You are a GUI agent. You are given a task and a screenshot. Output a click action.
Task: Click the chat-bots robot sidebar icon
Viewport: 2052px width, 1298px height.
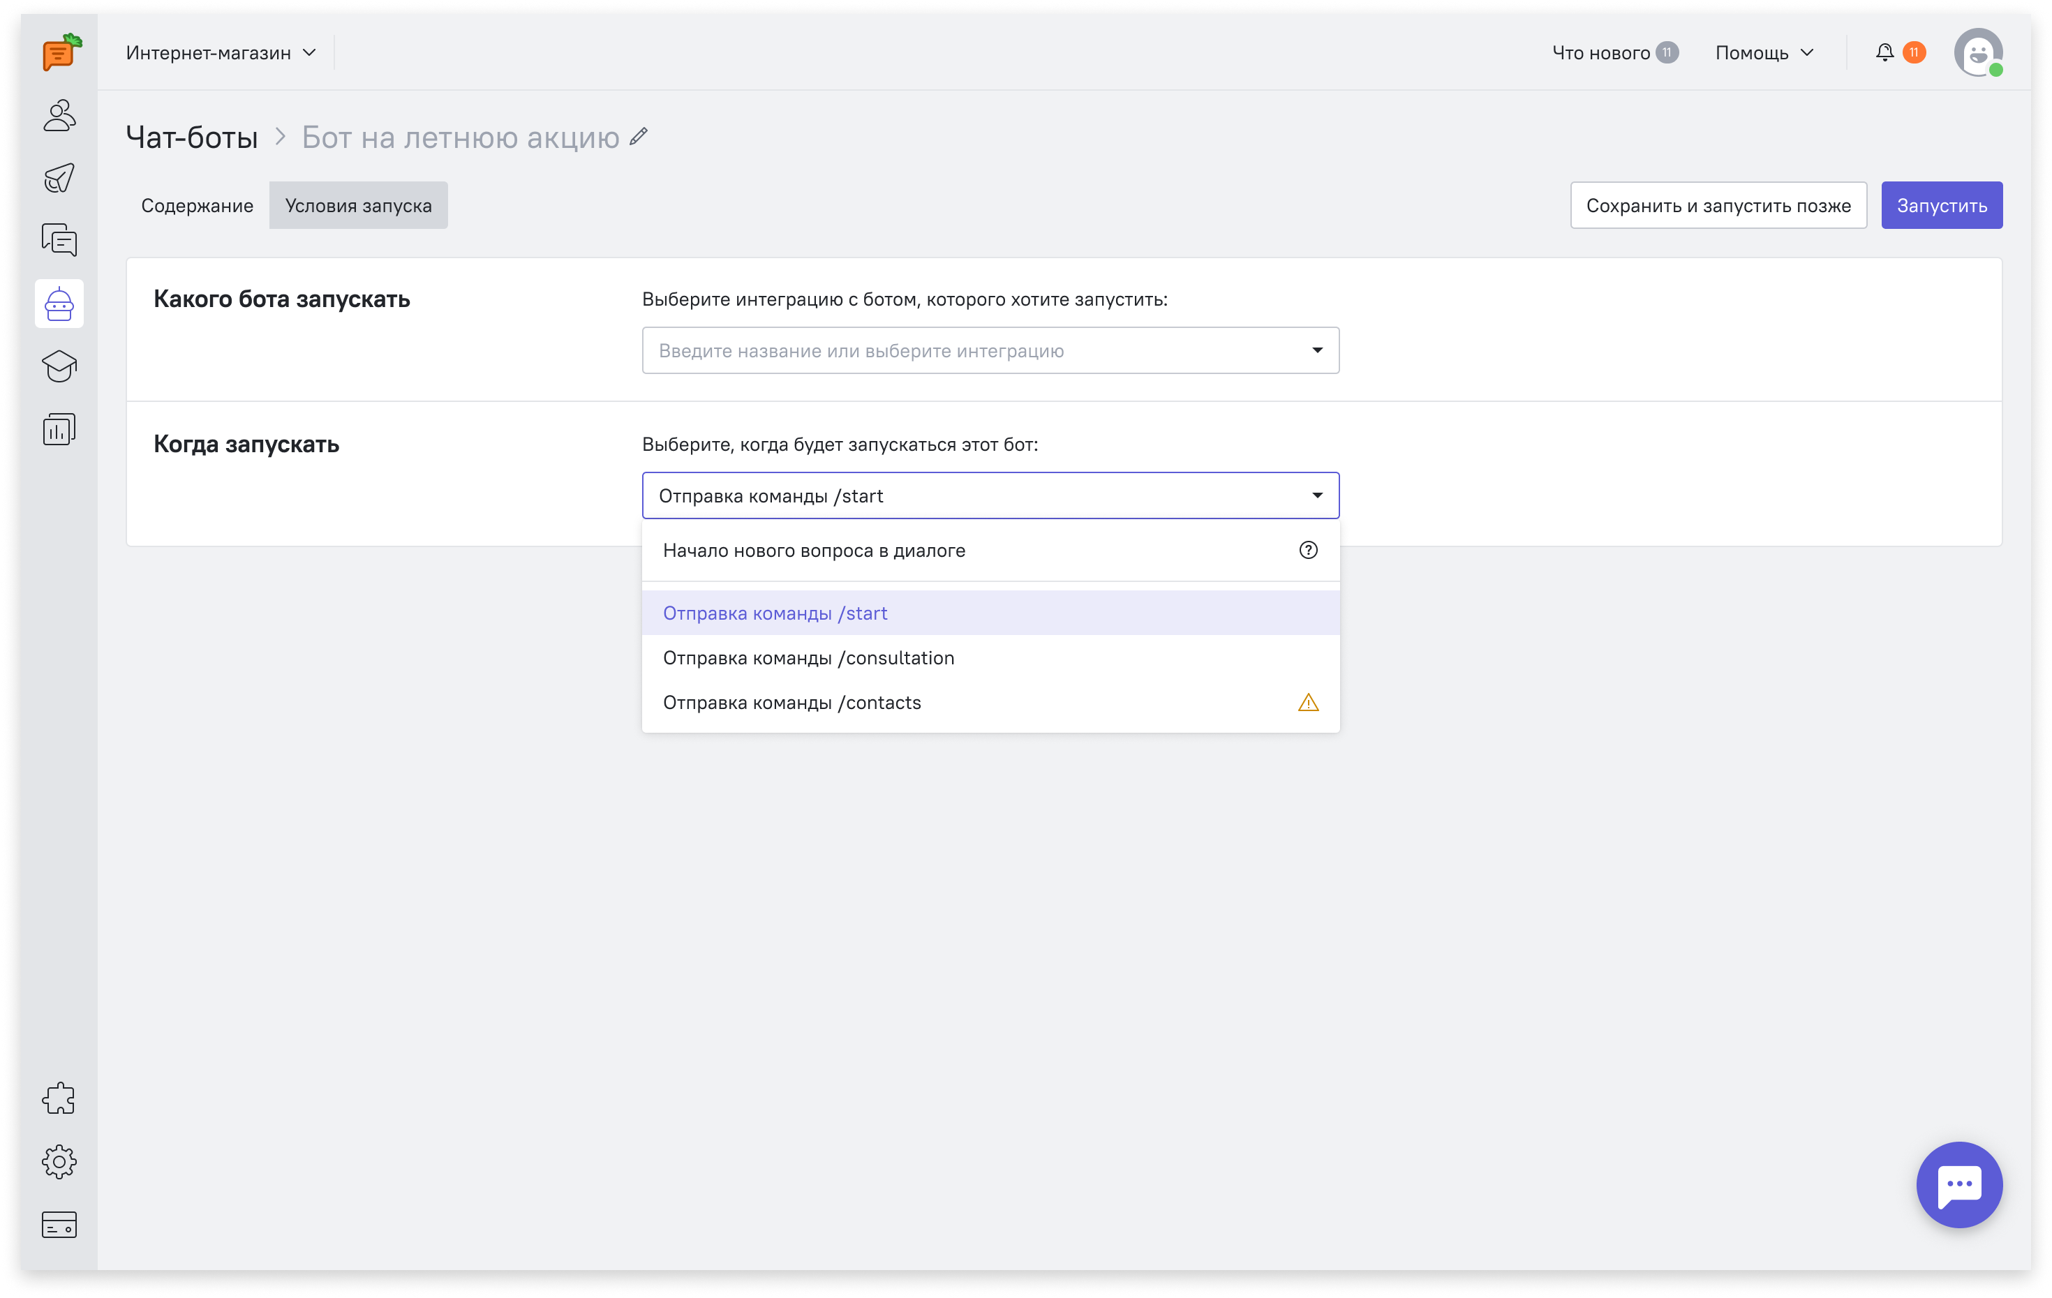tap(59, 304)
